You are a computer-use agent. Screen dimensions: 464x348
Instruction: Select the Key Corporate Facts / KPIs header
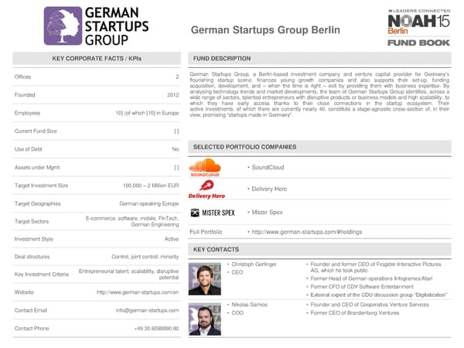(96, 59)
